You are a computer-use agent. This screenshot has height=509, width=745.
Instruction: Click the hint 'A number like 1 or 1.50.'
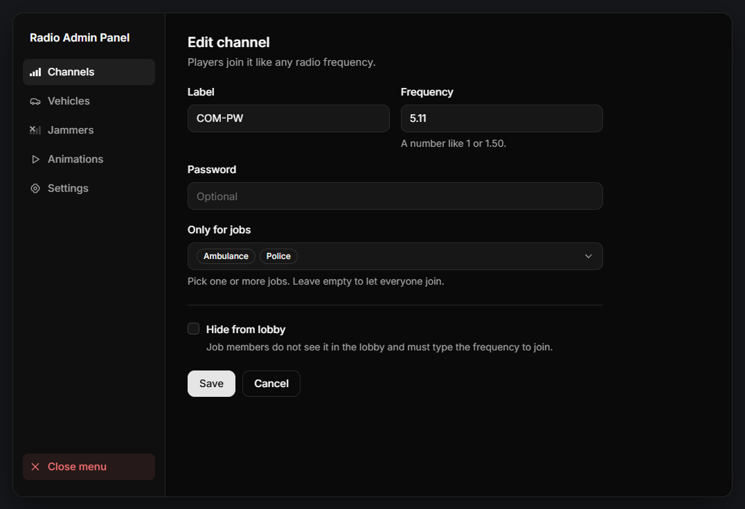(454, 143)
